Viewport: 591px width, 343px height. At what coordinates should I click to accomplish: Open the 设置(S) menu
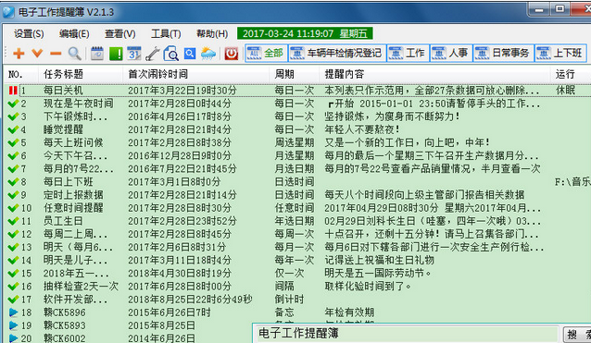[29, 34]
